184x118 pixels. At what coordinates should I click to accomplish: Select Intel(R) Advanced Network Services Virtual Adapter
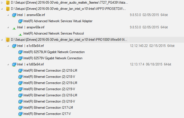tap(58, 21)
